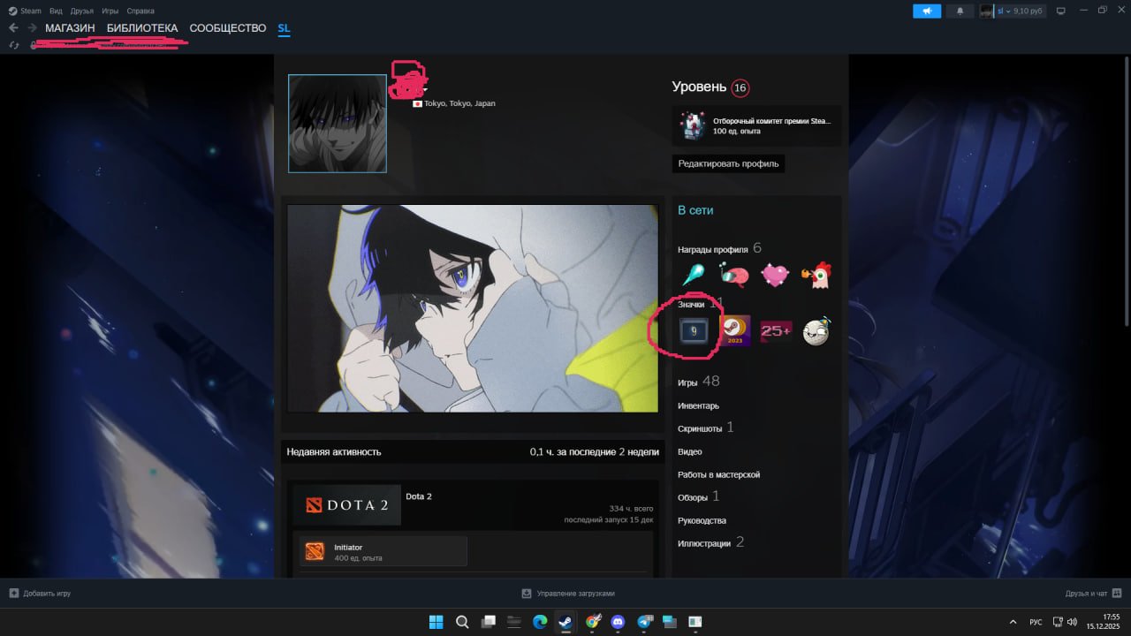Screen dimensions: 1131x636
Task: Open the Игры menu
Action: [110, 11]
